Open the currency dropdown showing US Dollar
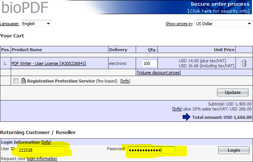Screen dimensions: 253x162 [223, 24]
